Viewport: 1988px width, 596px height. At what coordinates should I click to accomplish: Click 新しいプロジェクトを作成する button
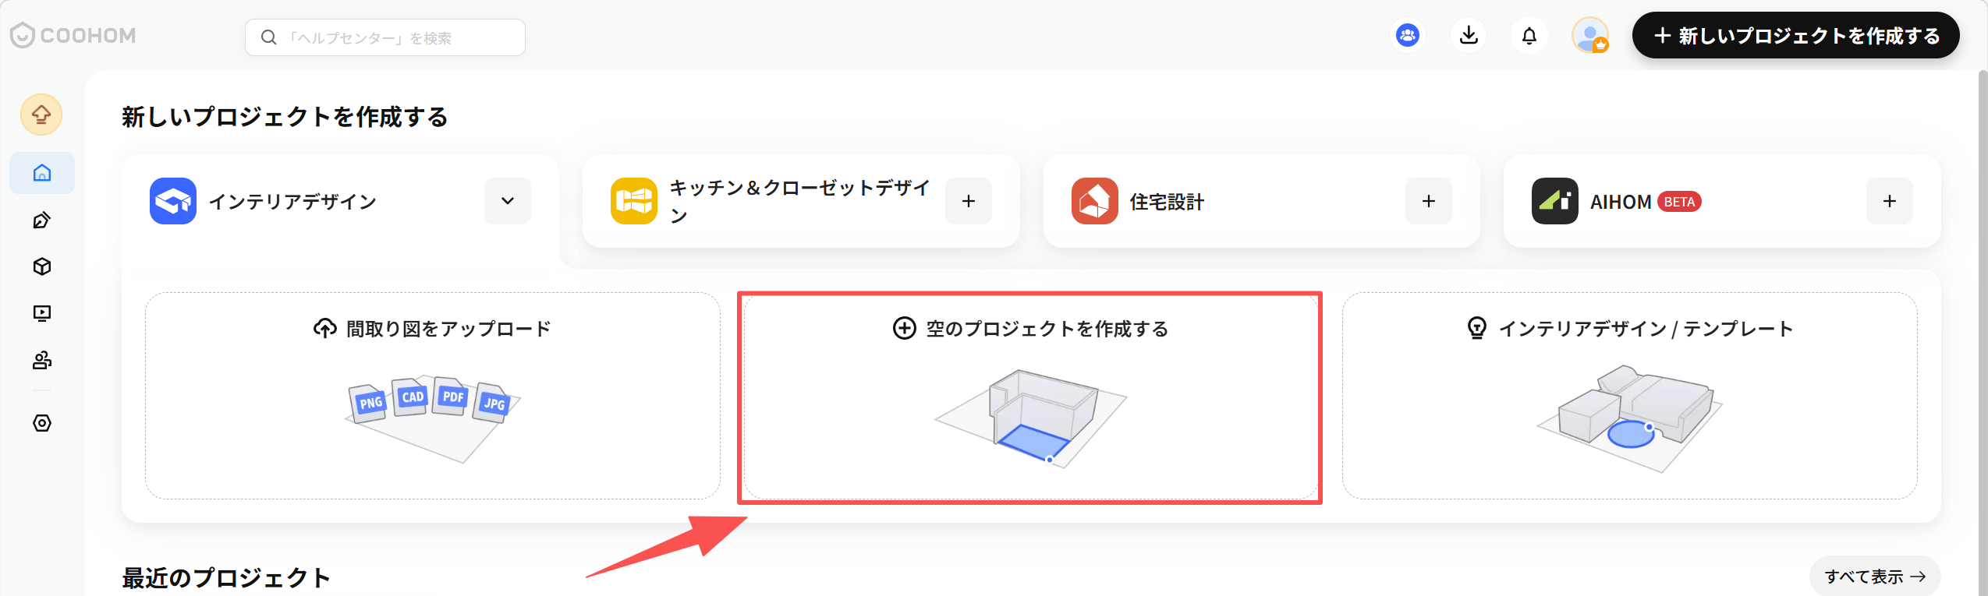pyautogui.click(x=1796, y=36)
